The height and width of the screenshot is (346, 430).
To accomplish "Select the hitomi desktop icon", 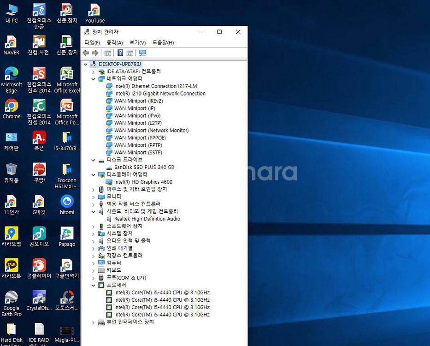I will pyautogui.click(x=67, y=205).
